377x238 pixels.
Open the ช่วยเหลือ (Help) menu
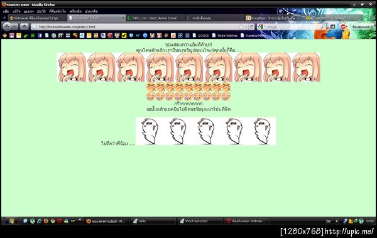pyautogui.click(x=91, y=11)
